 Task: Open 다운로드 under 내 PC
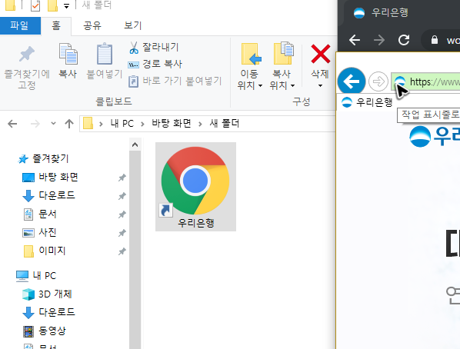click(x=48, y=312)
